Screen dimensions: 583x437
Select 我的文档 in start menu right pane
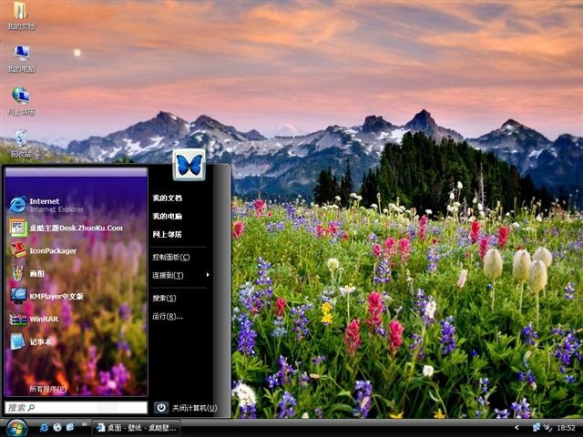click(x=168, y=198)
